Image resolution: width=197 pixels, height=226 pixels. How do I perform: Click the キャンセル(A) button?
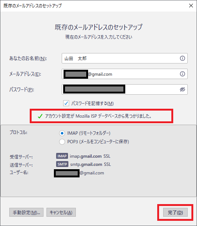pyautogui.click(x=61, y=212)
